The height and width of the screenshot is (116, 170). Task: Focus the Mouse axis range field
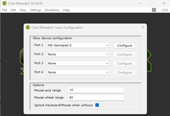96,90
